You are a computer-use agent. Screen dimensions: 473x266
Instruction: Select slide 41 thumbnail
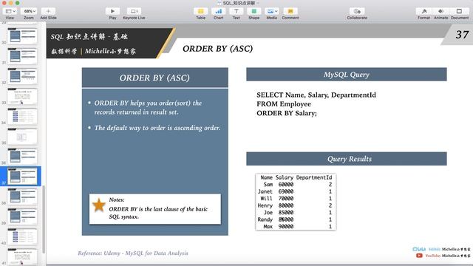click(x=22, y=256)
